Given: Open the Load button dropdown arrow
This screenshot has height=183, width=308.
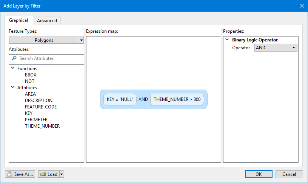Looking at the screenshot, I should (62, 174).
